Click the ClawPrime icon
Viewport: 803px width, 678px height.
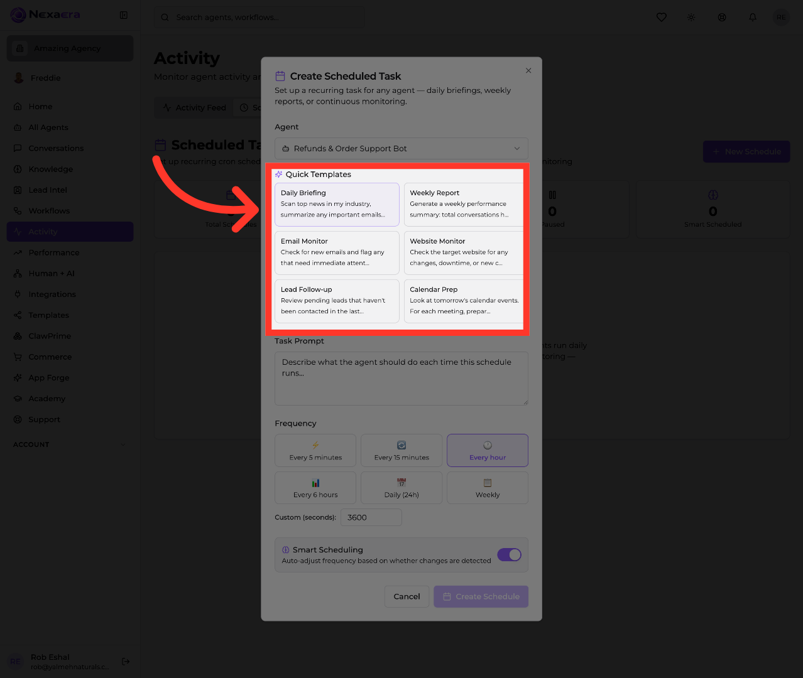[x=18, y=336]
